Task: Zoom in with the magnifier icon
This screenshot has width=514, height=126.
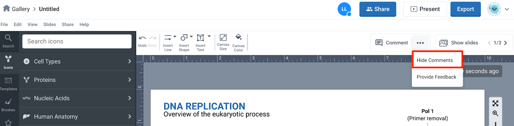Action: click(x=495, y=113)
